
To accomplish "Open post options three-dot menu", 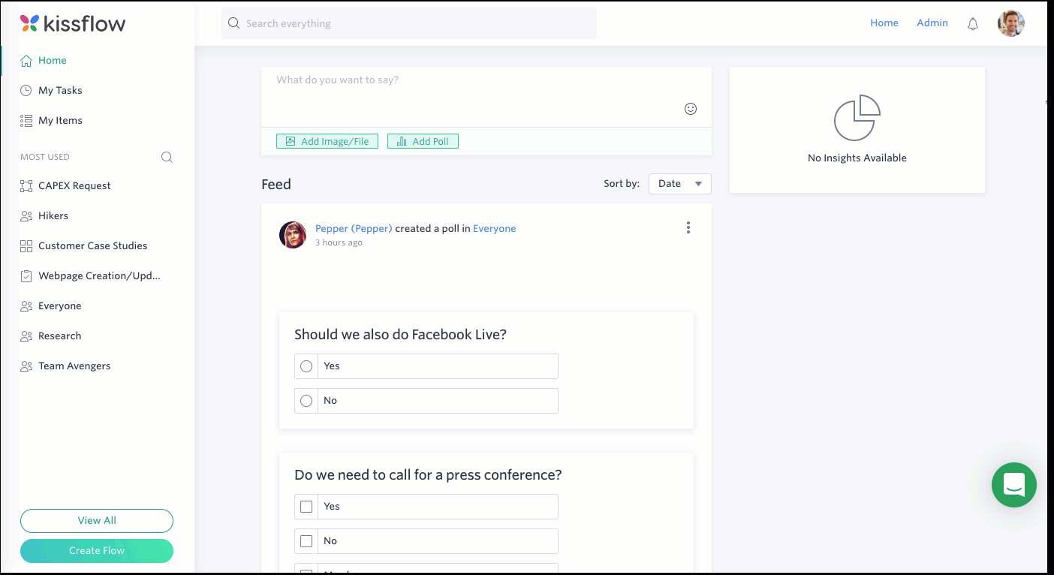I will 688,228.
